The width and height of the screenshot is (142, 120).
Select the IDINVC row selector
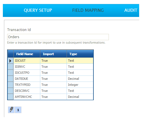tap(10, 67)
